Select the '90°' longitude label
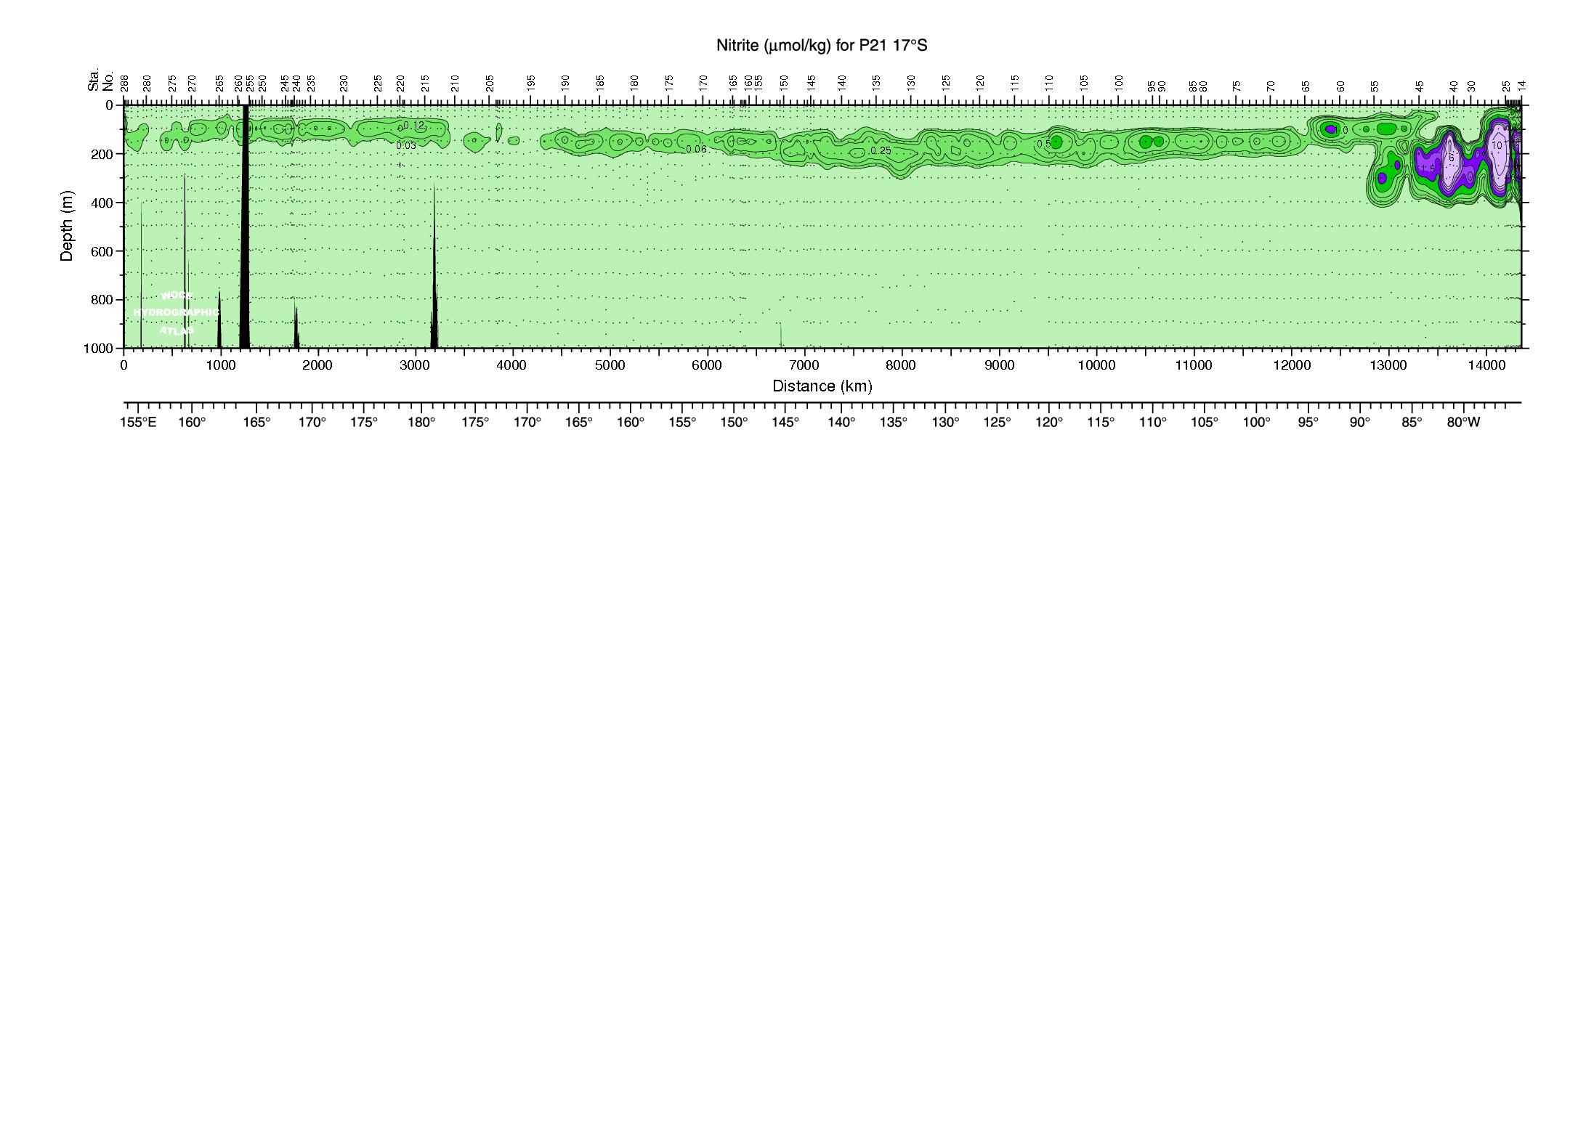Screen dimensions: 1594x1130 (x=1360, y=423)
